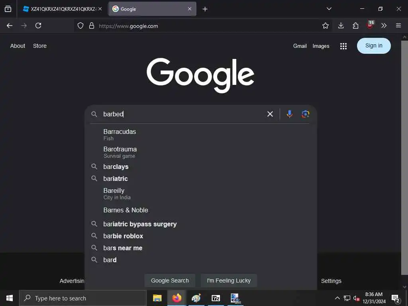Image resolution: width=408 pixels, height=306 pixels.
Task: Go back to the previous page
Action: pos(10,25)
